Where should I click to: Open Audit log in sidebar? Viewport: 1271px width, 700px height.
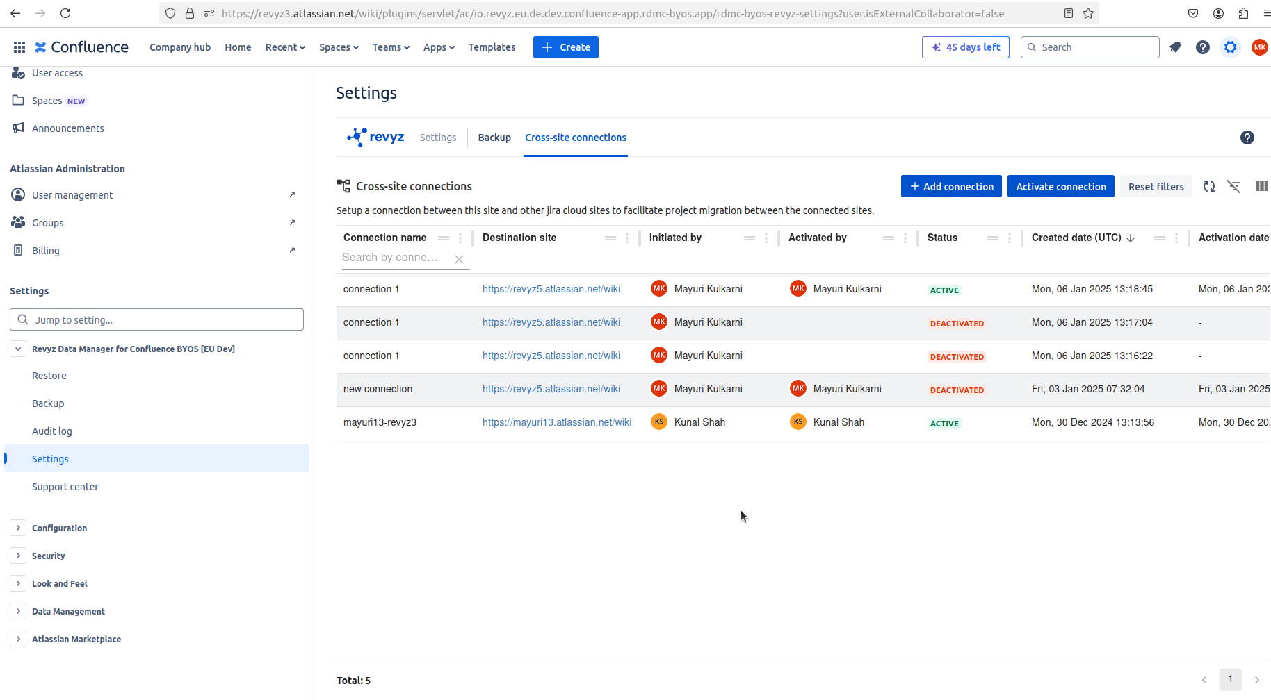52,431
